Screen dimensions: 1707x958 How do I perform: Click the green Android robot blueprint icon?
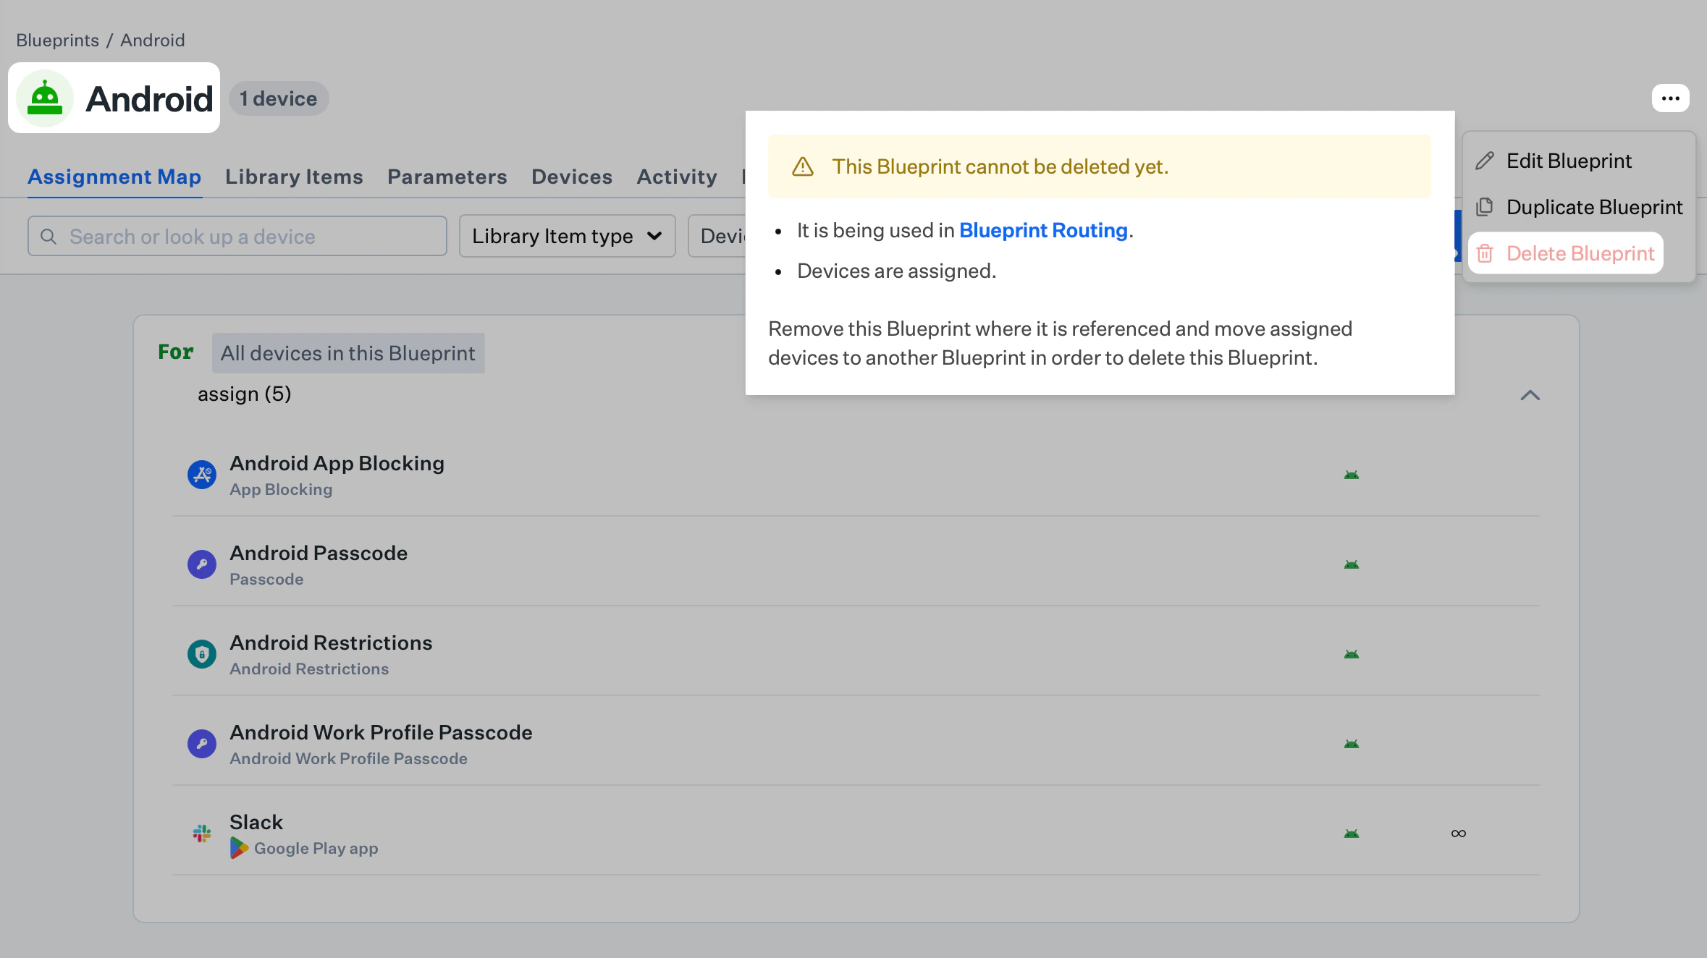(45, 98)
